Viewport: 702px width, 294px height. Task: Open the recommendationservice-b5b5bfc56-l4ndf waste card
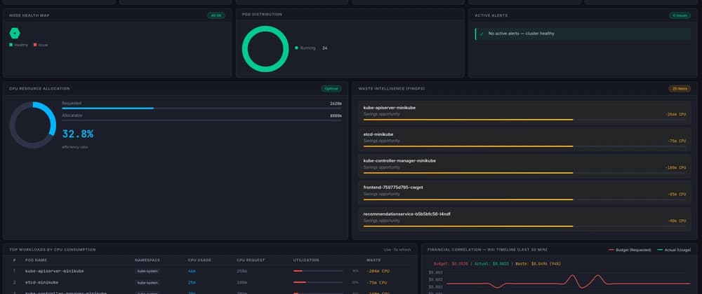(x=524, y=219)
